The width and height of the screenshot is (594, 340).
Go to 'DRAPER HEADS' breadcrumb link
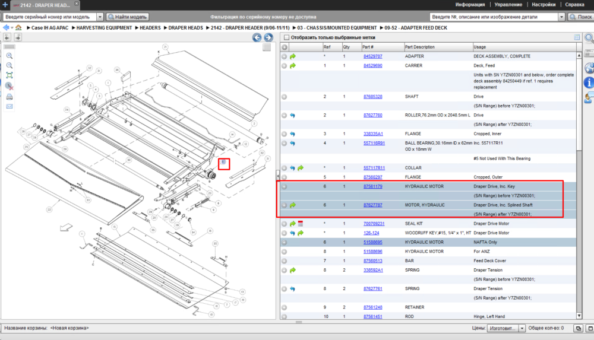tap(185, 28)
